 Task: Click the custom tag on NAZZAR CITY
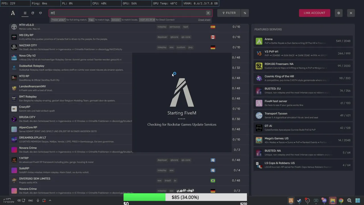181,47
